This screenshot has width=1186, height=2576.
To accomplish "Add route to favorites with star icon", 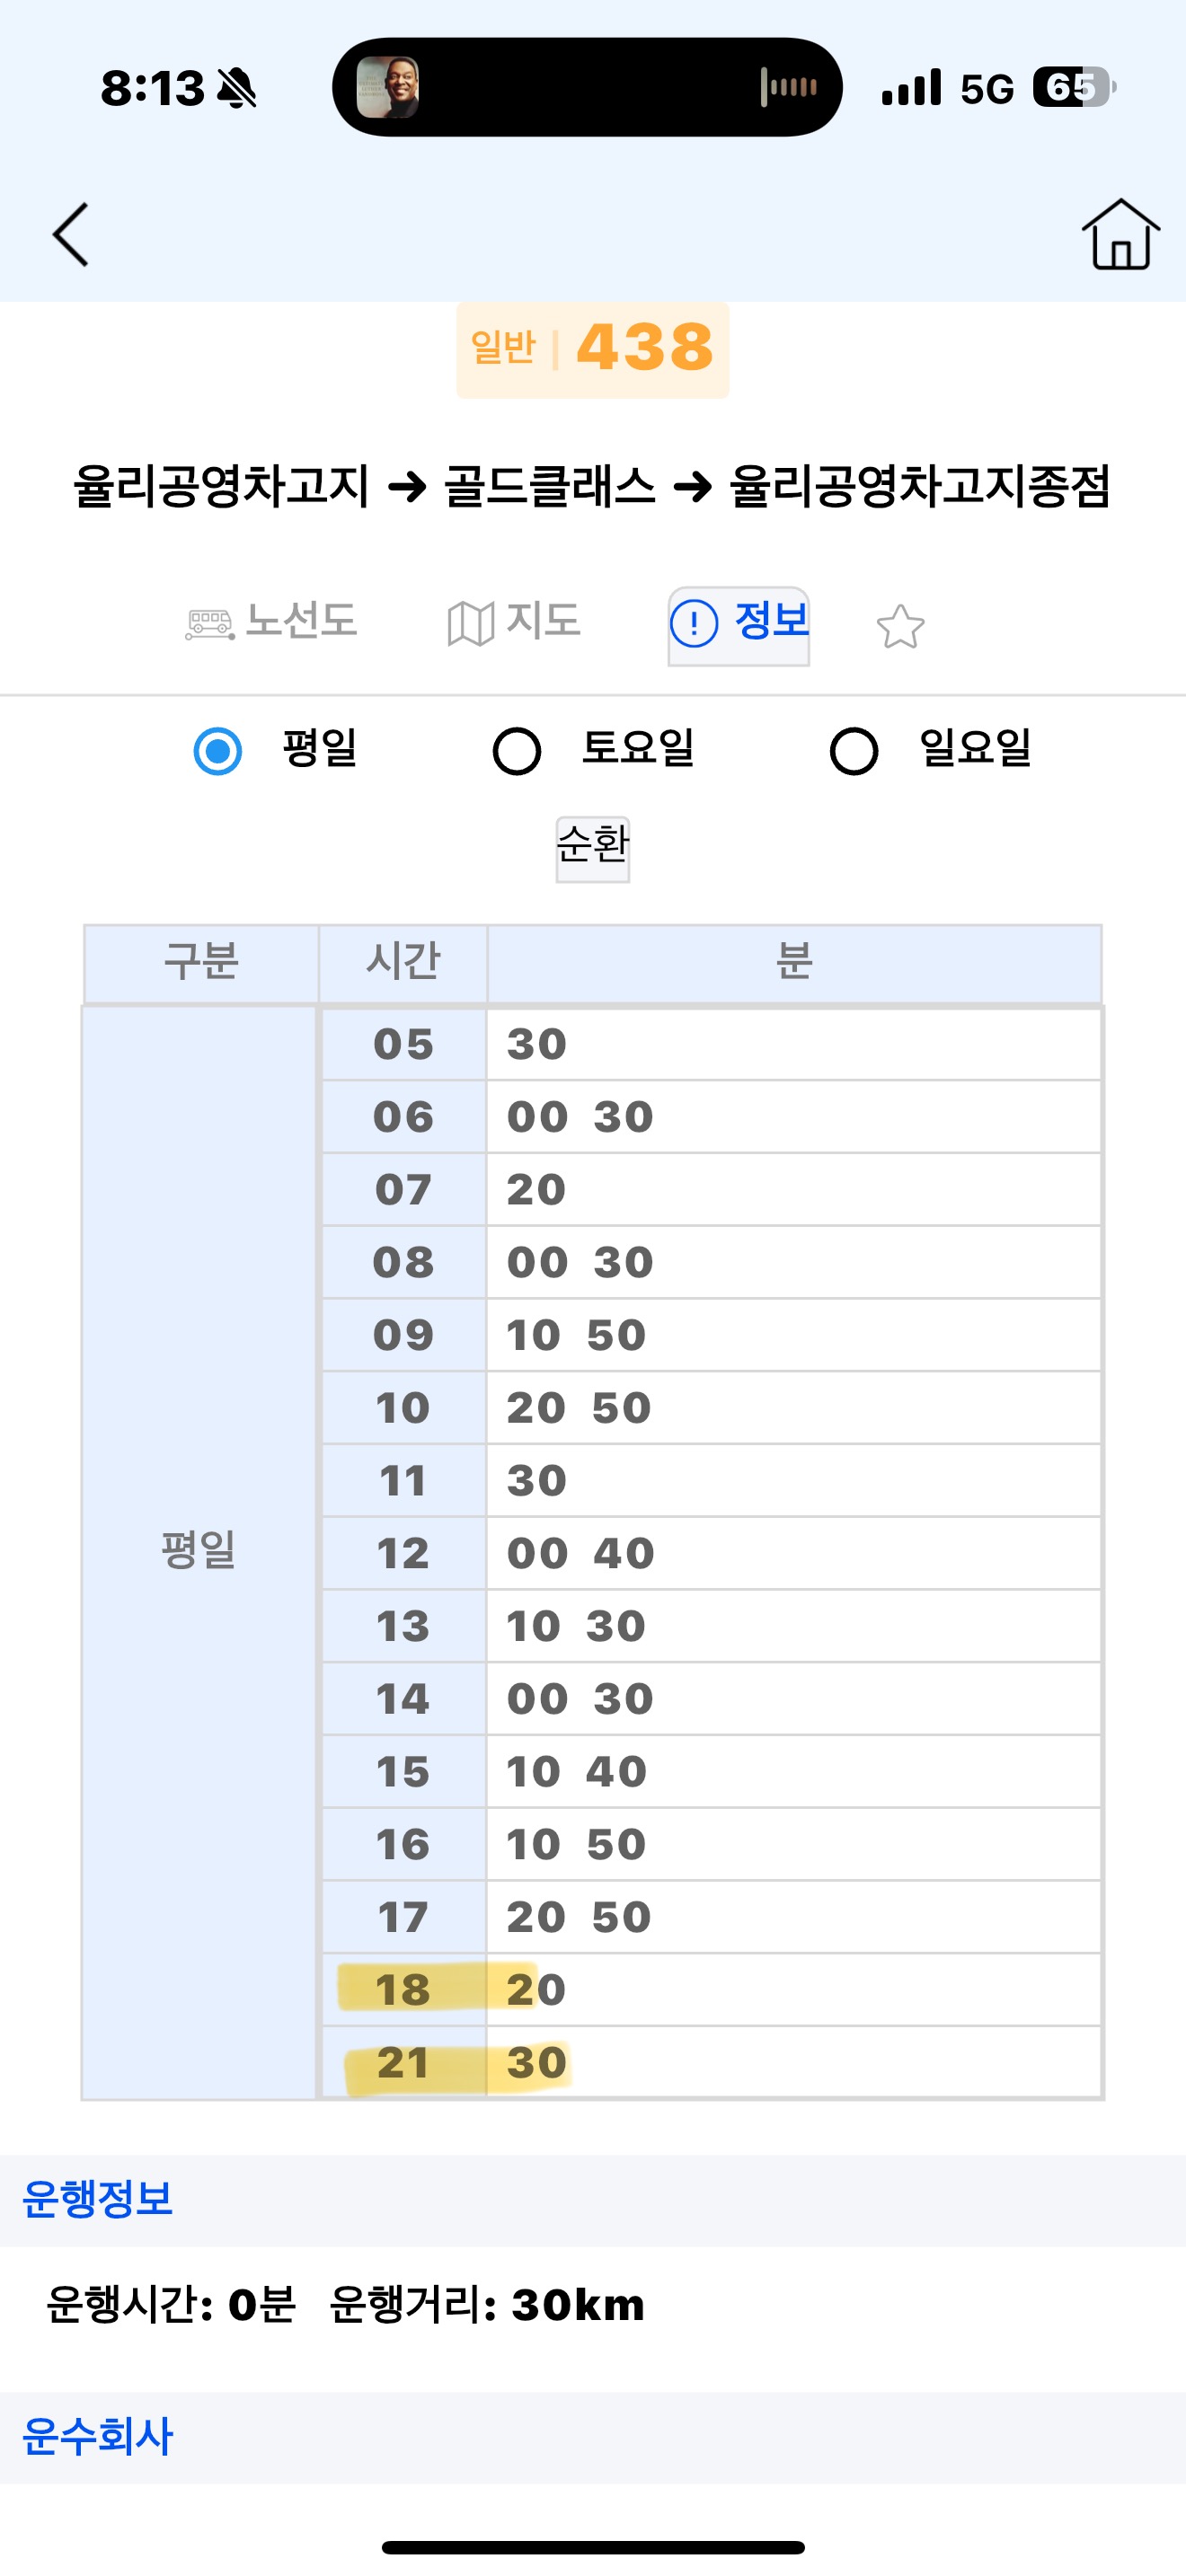I will (900, 627).
